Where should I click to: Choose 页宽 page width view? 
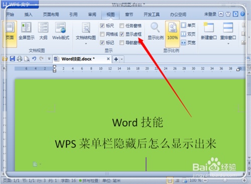click(x=188, y=43)
